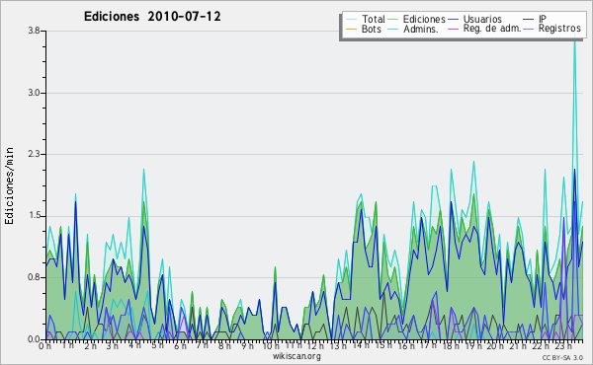Screen dimensions: 593x365
Task: Click the '0.0' y-axis value
Action: 34,339
